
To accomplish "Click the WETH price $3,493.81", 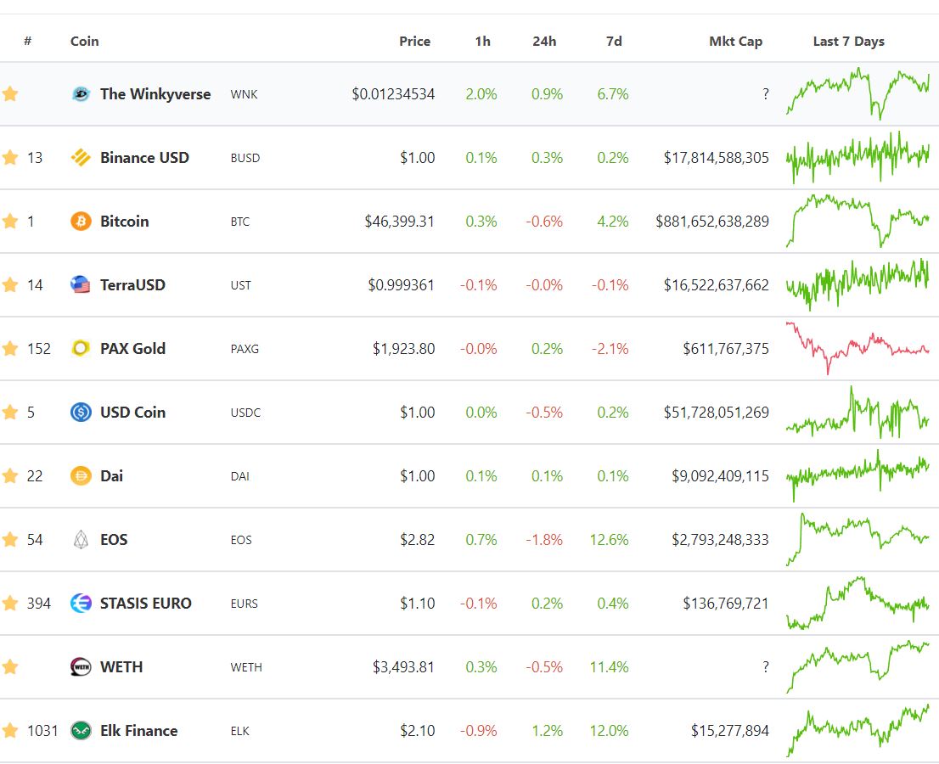I will (x=403, y=667).
